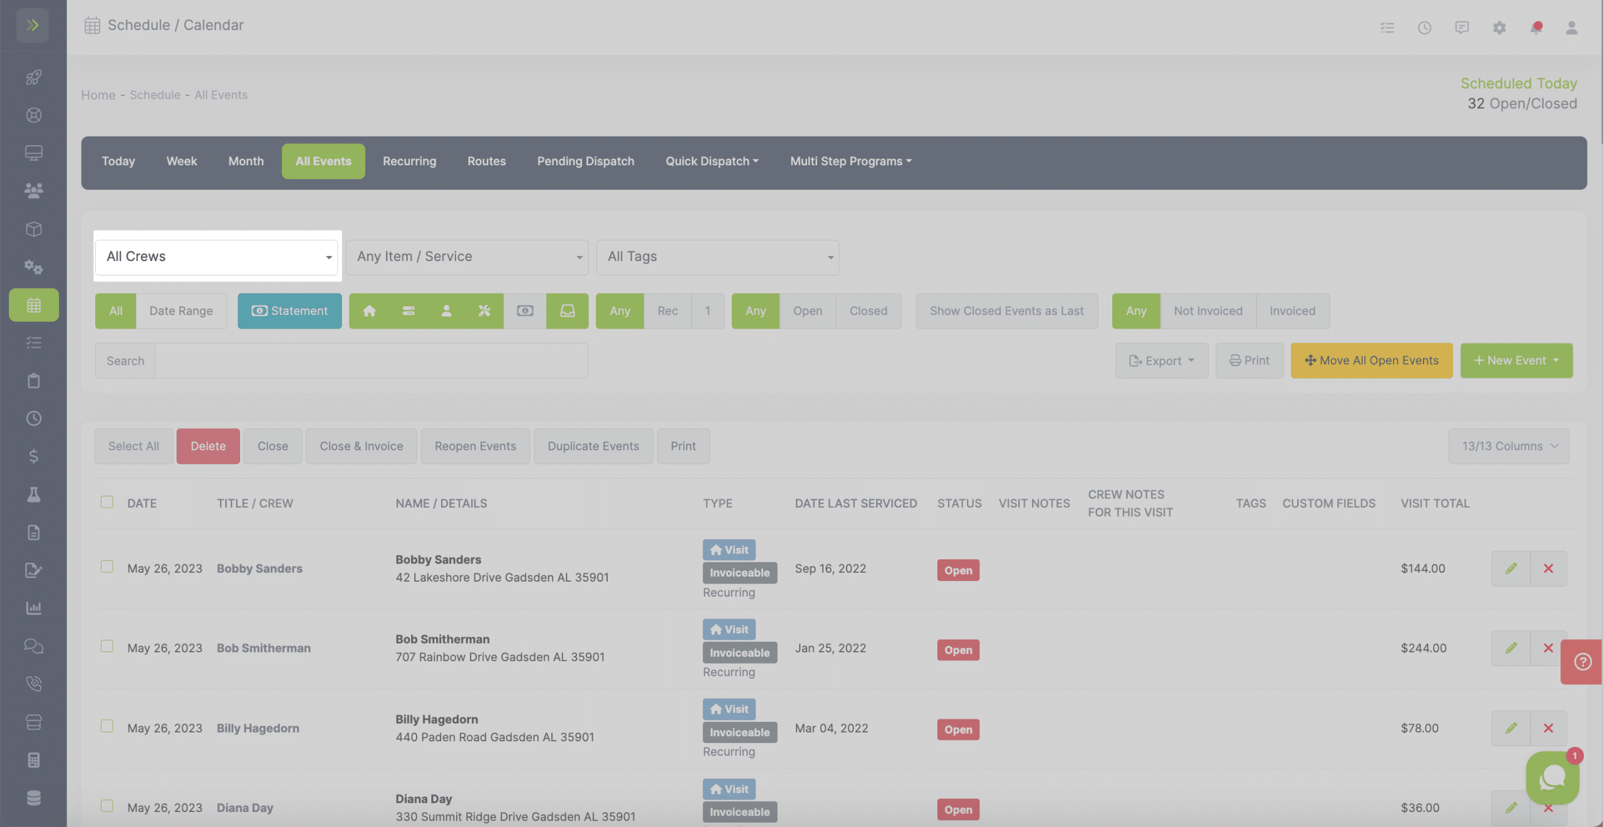Open the phone call icon in sidebar
The image size is (1604, 827).
(33, 684)
